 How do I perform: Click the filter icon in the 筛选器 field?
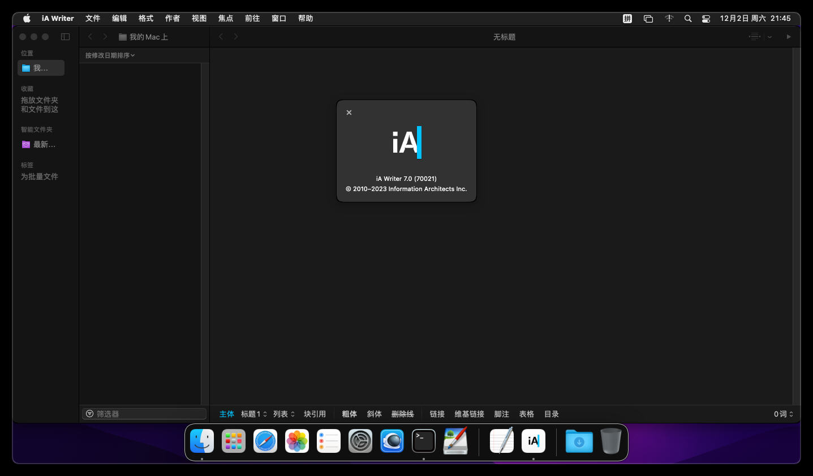click(89, 414)
